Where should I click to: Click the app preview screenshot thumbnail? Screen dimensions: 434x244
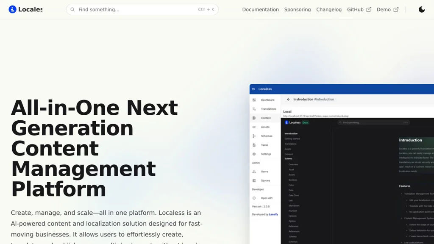pos(342,164)
